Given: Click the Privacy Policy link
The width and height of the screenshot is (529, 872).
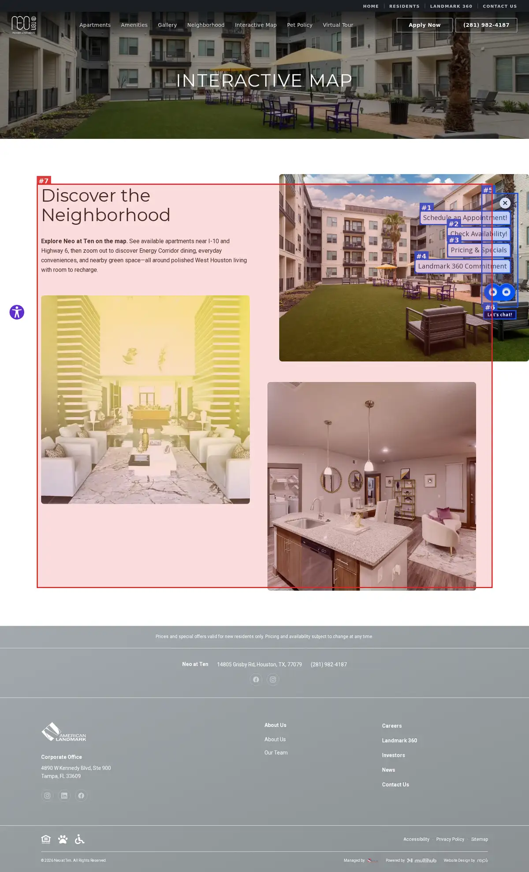Looking at the screenshot, I should (x=450, y=839).
